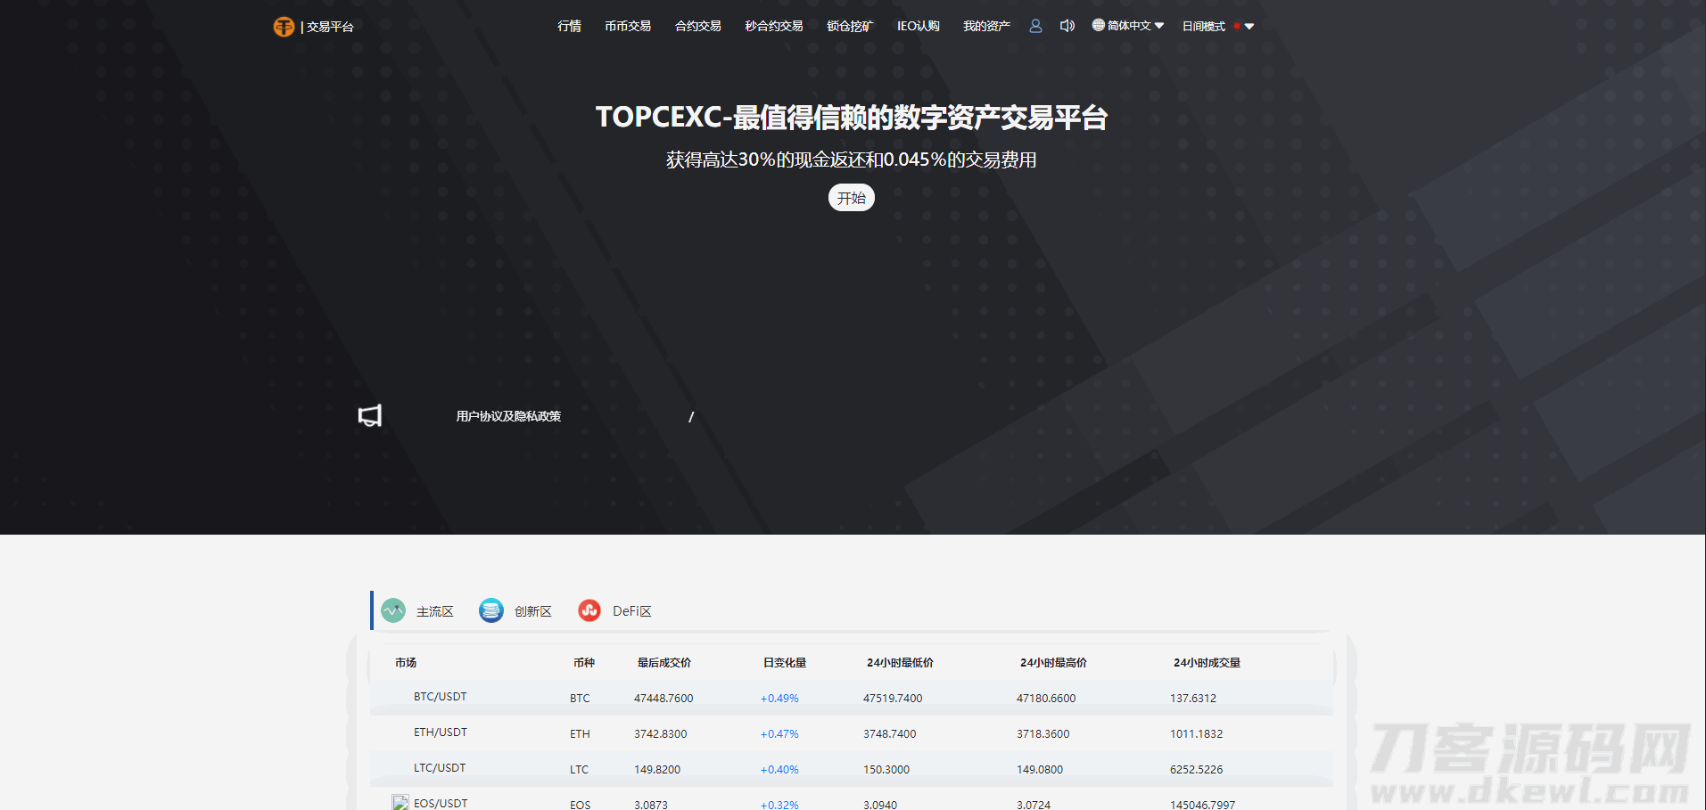Expand the dropdown arrow beside 日间模式
Screen dimensions: 1706x810
[x=1249, y=27]
